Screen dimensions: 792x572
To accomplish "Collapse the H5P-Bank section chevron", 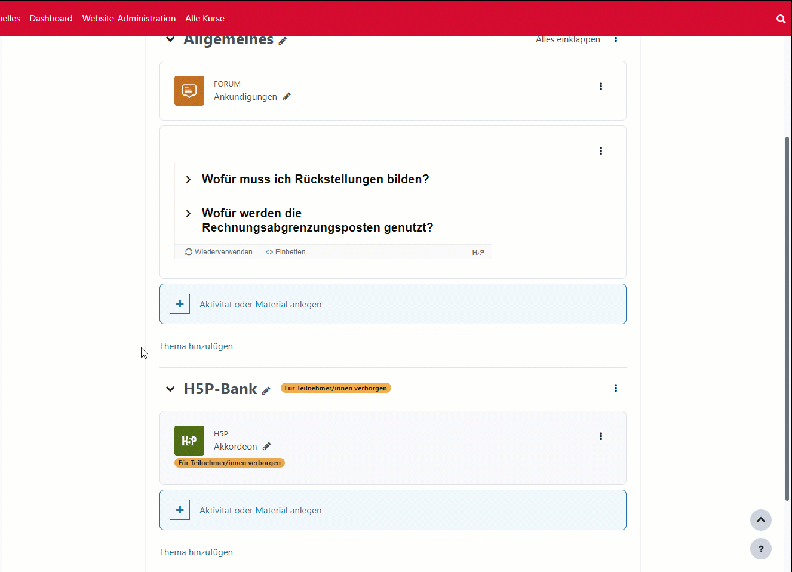I will click(170, 389).
